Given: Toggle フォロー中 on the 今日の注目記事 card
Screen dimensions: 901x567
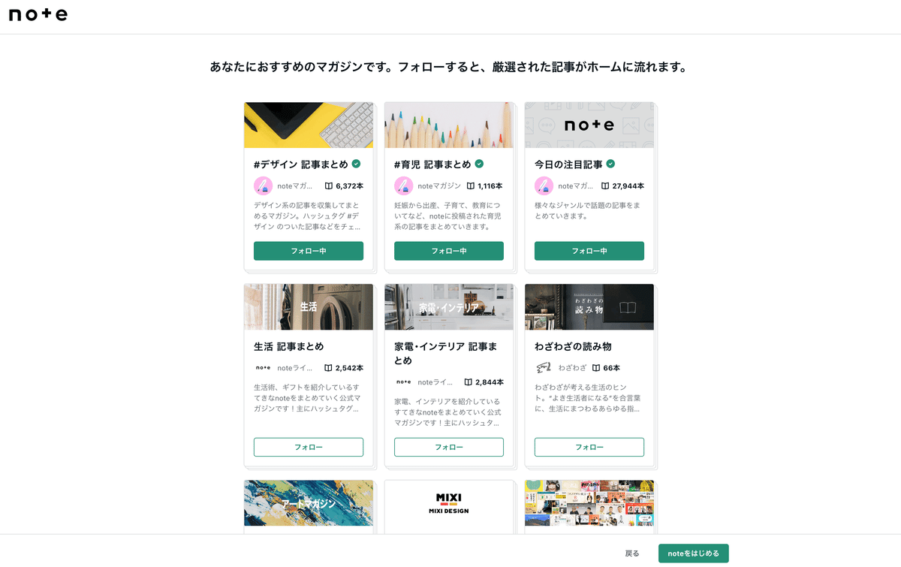Looking at the screenshot, I should click(589, 251).
